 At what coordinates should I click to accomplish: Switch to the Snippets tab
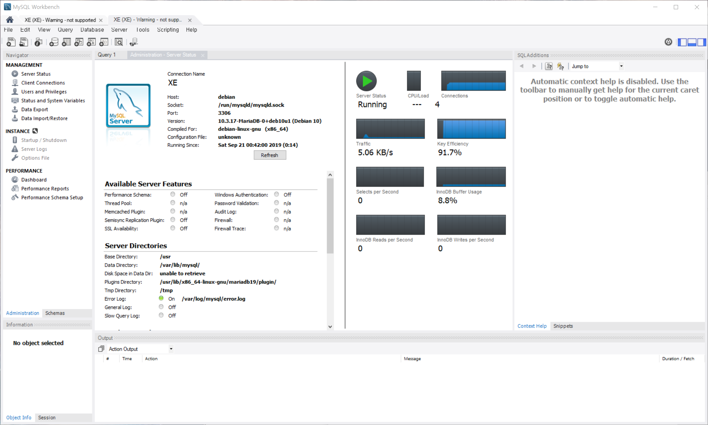tap(563, 326)
